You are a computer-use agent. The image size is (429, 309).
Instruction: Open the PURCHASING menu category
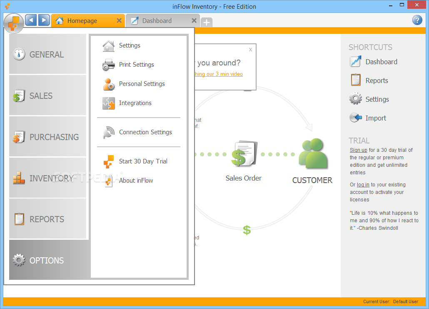[x=47, y=137]
